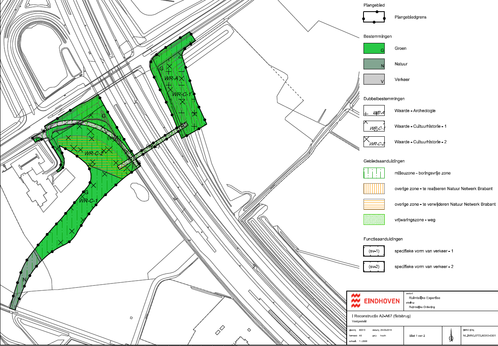Image resolution: width=498 pixels, height=346 pixels.
Task: Select the 'te verwijderen Natuur Netwerk Brabant' legend symbol
Action: [x=374, y=204]
